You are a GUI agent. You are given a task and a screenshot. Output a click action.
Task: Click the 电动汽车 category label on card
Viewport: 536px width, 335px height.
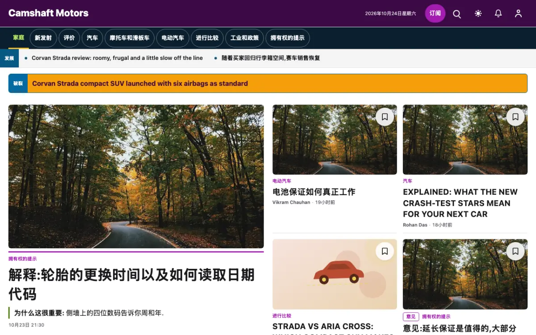(282, 181)
